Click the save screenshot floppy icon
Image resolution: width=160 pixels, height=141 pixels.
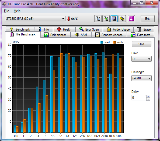point(114,19)
